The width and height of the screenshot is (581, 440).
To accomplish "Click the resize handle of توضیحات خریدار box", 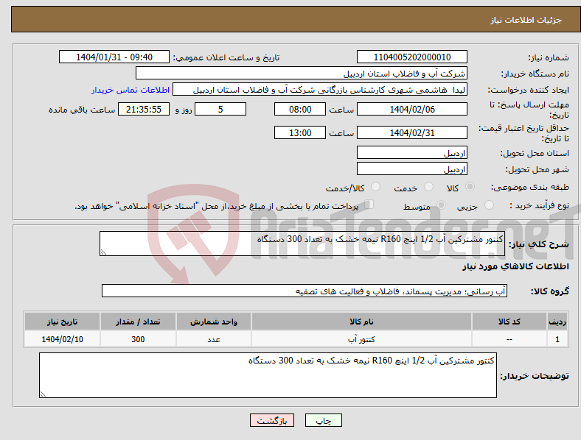I will (x=43, y=394).
